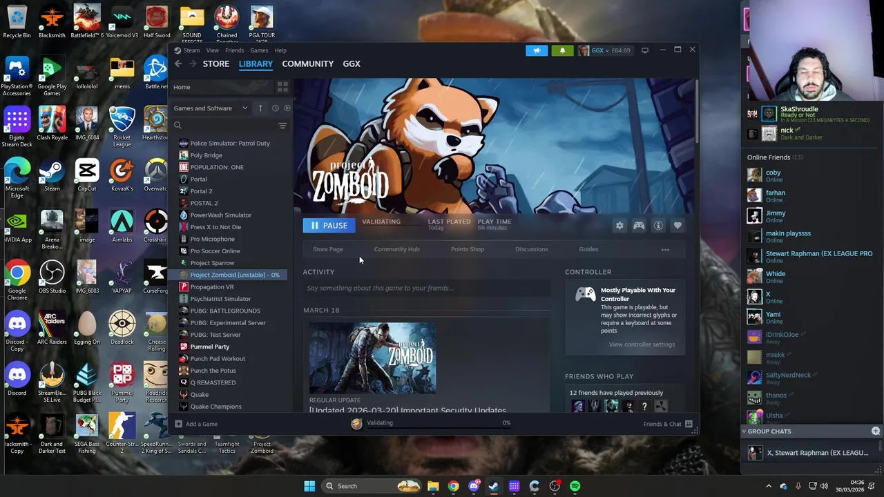Open the Store Page link
884x497 pixels.
point(327,249)
